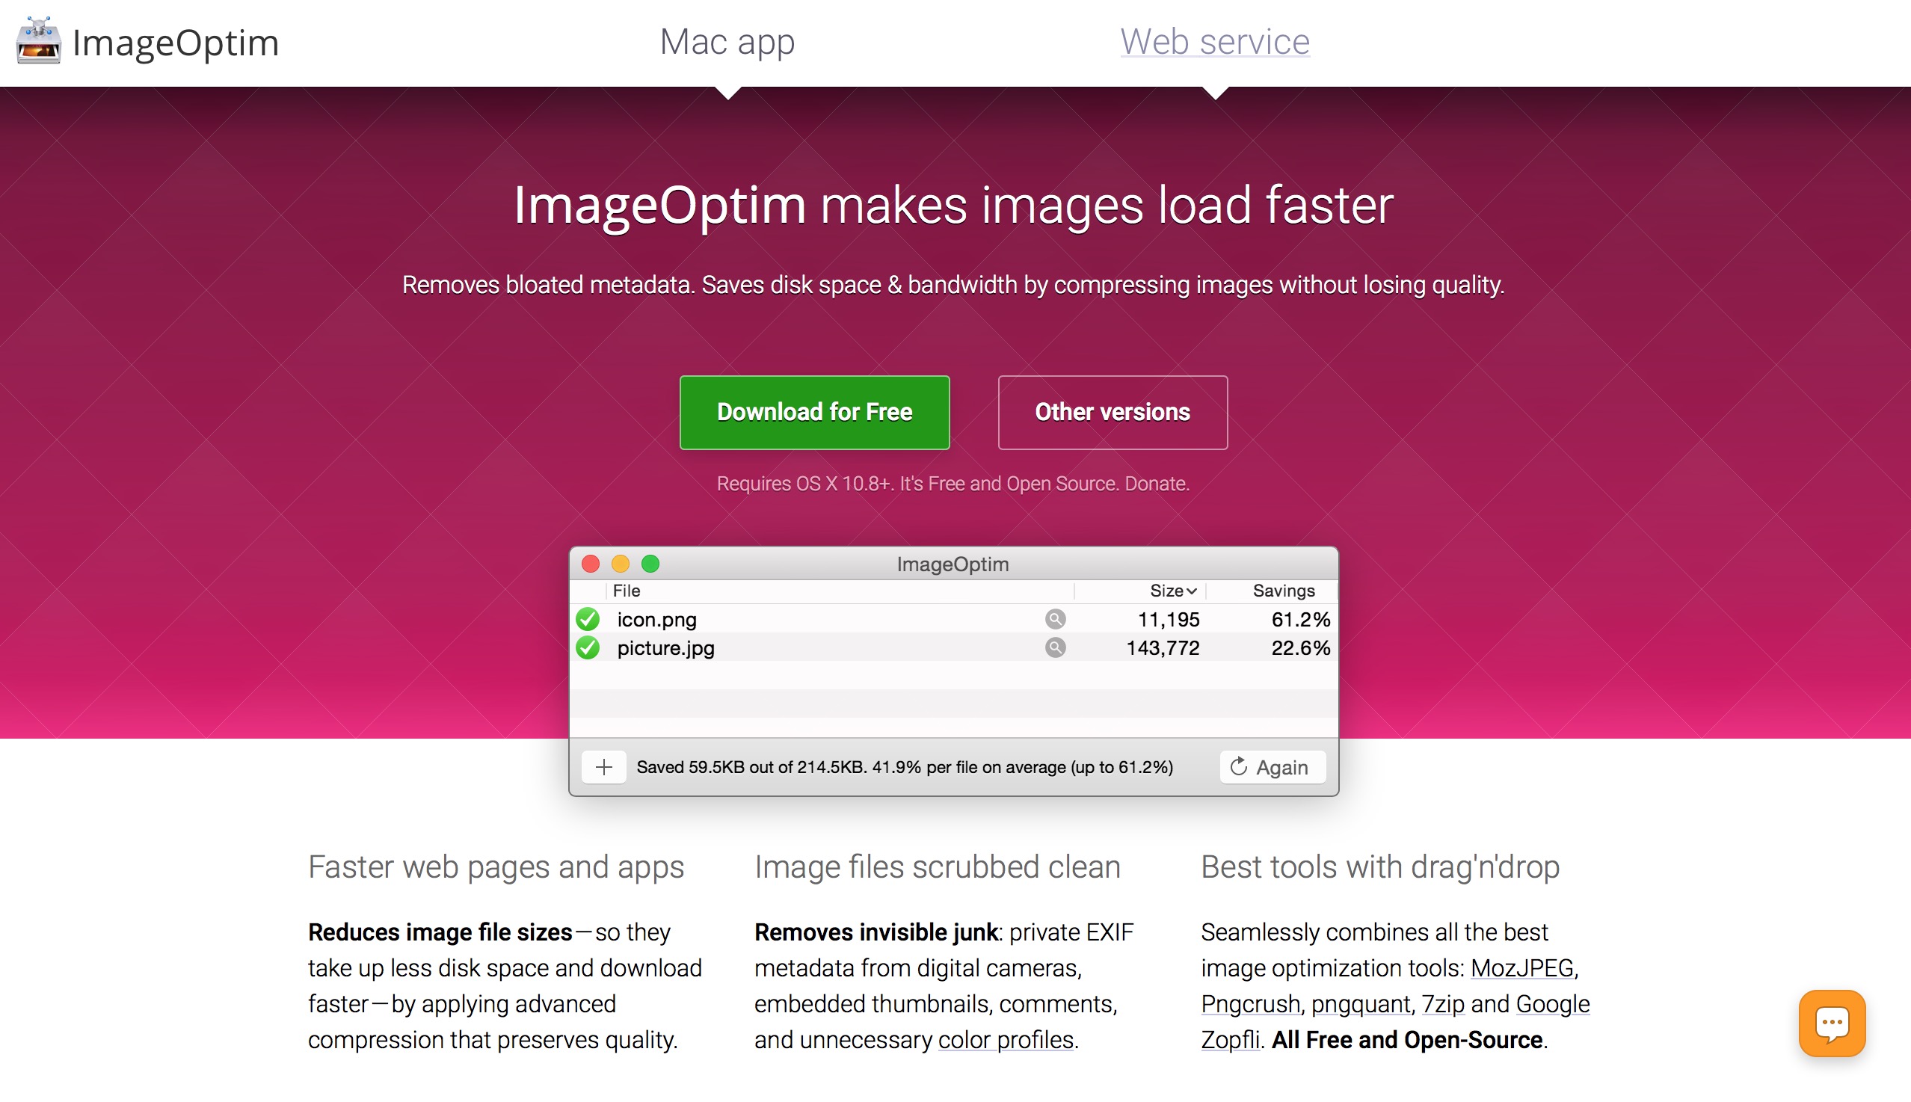Expand the Size column dropdown sorter
The height and width of the screenshot is (1102, 1911).
tap(1171, 591)
